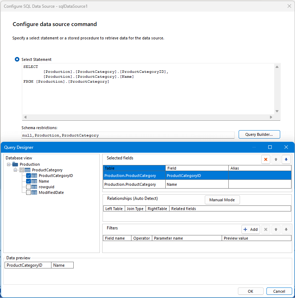Click the down arrow icon in the Filters panel

pos(286,229)
